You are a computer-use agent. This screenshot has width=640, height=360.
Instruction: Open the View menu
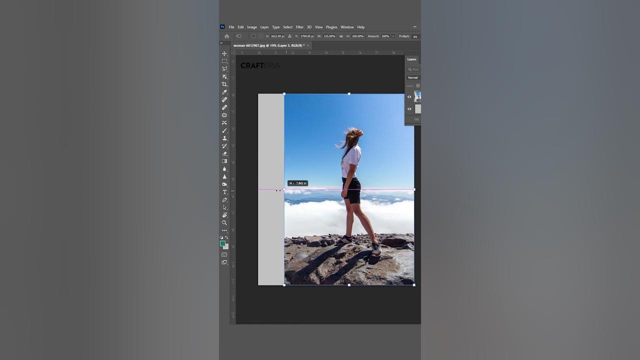coord(318,27)
